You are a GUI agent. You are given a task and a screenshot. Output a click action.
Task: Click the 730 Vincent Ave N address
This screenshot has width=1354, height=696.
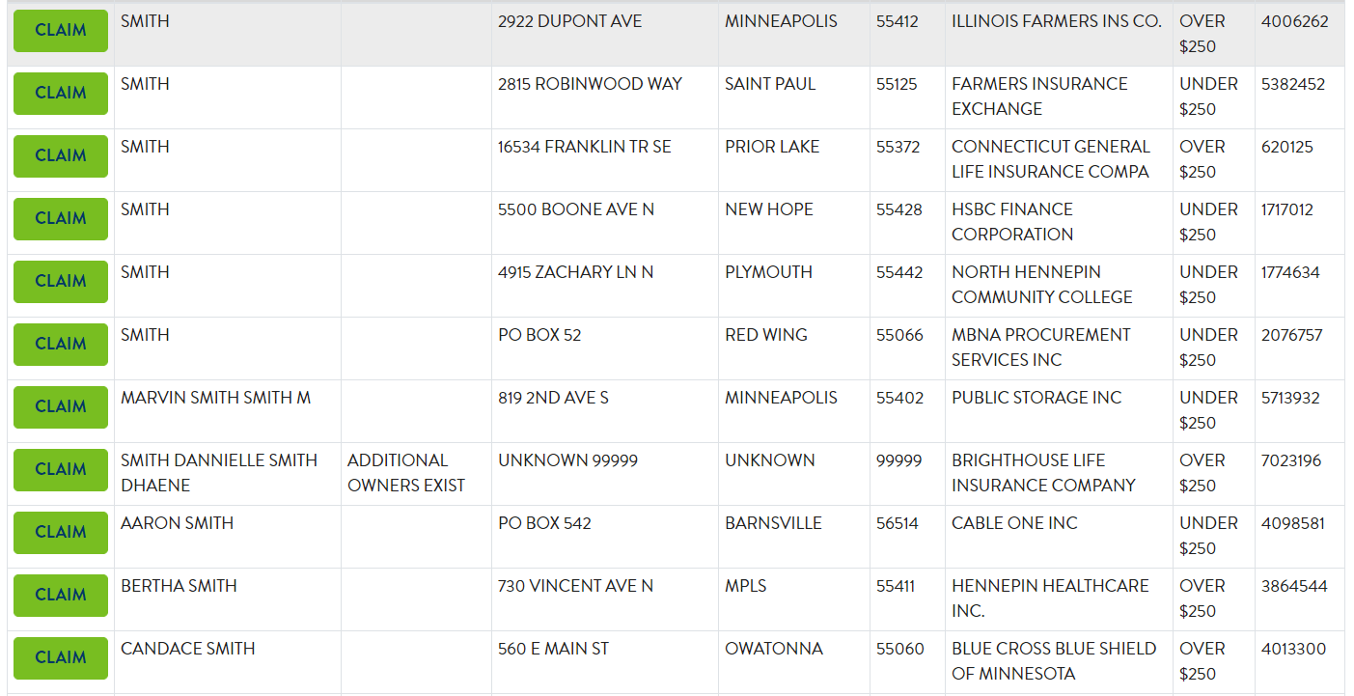(x=575, y=586)
